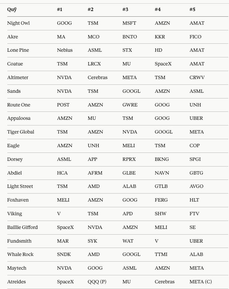Viewport: 229px width, 289px height.
Task: Click the #5 column header
Action: (x=192, y=9)
